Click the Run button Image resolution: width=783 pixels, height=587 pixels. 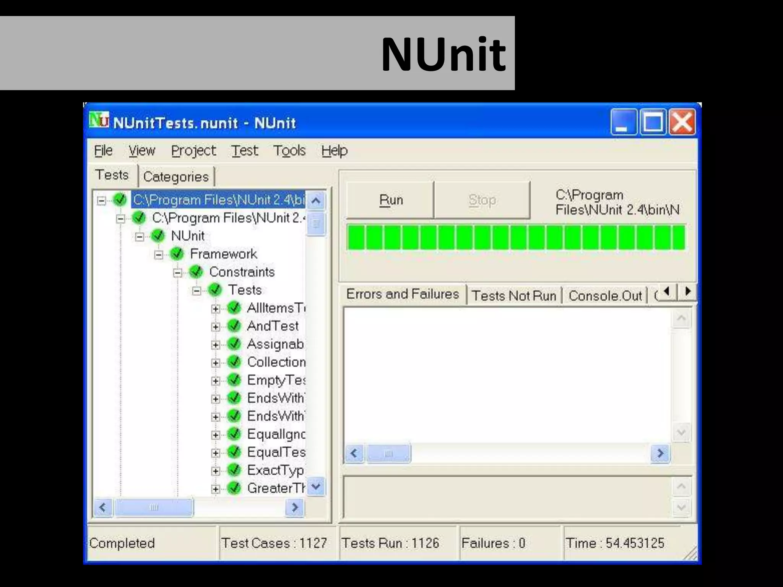click(x=390, y=200)
